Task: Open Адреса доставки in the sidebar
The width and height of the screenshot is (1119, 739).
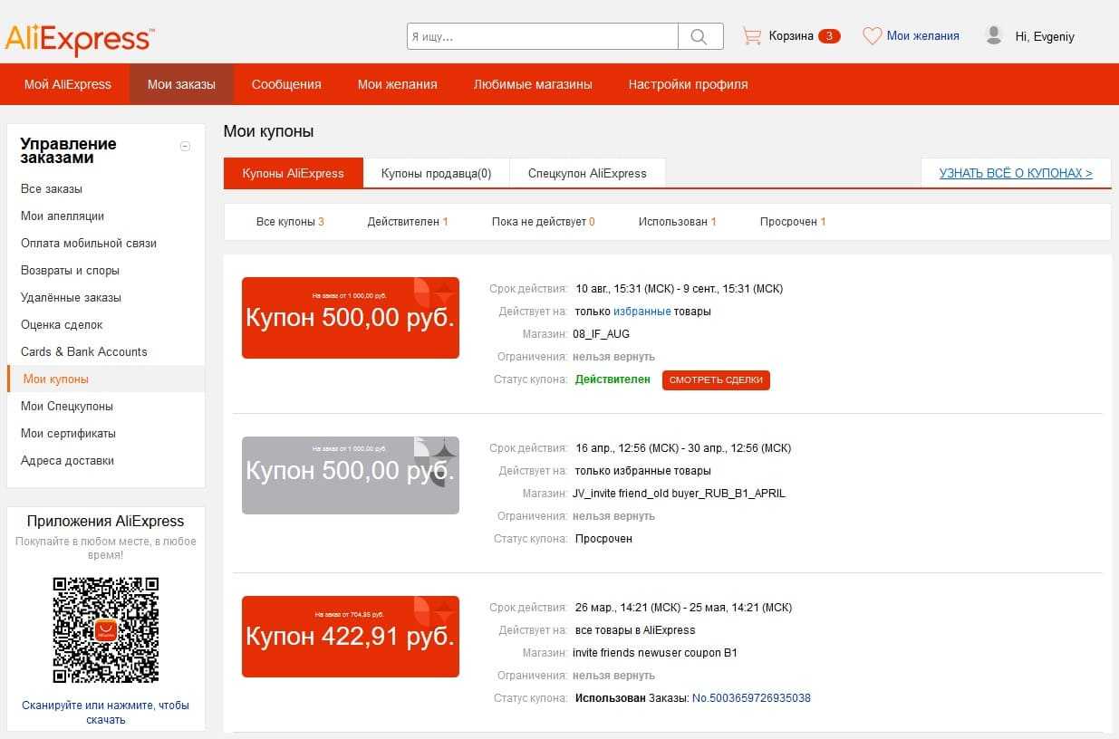Action: [67, 461]
